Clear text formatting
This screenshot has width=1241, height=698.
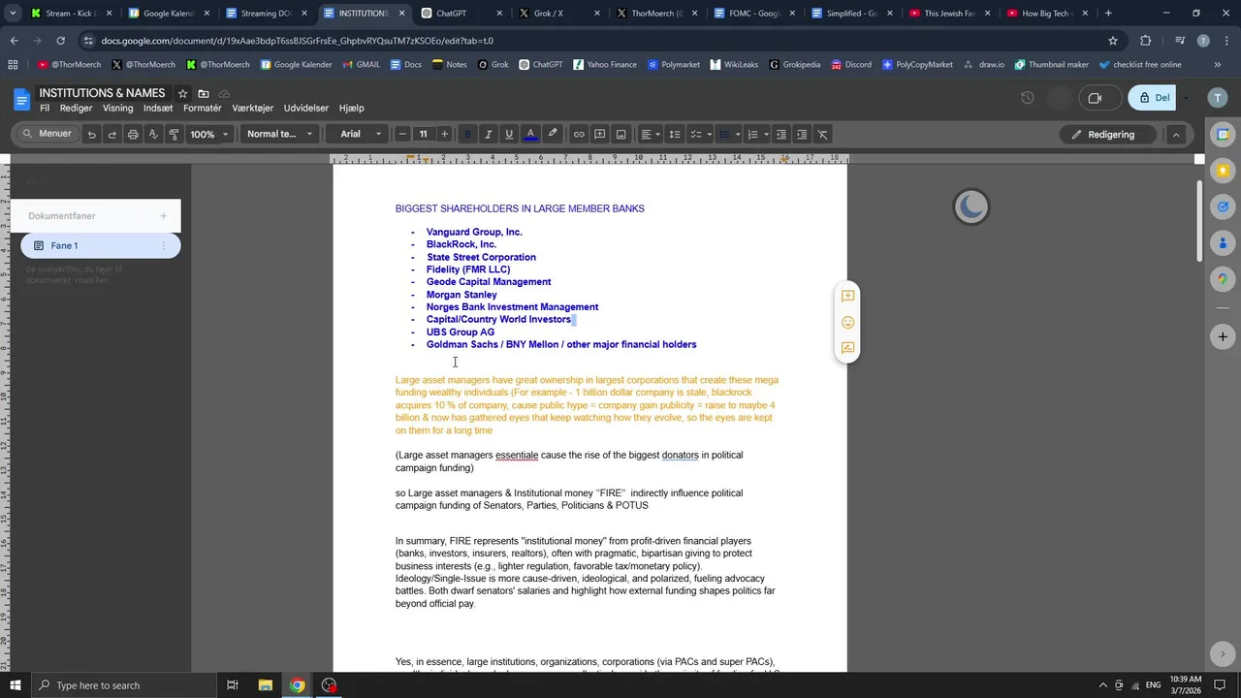click(x=823, y=134)
